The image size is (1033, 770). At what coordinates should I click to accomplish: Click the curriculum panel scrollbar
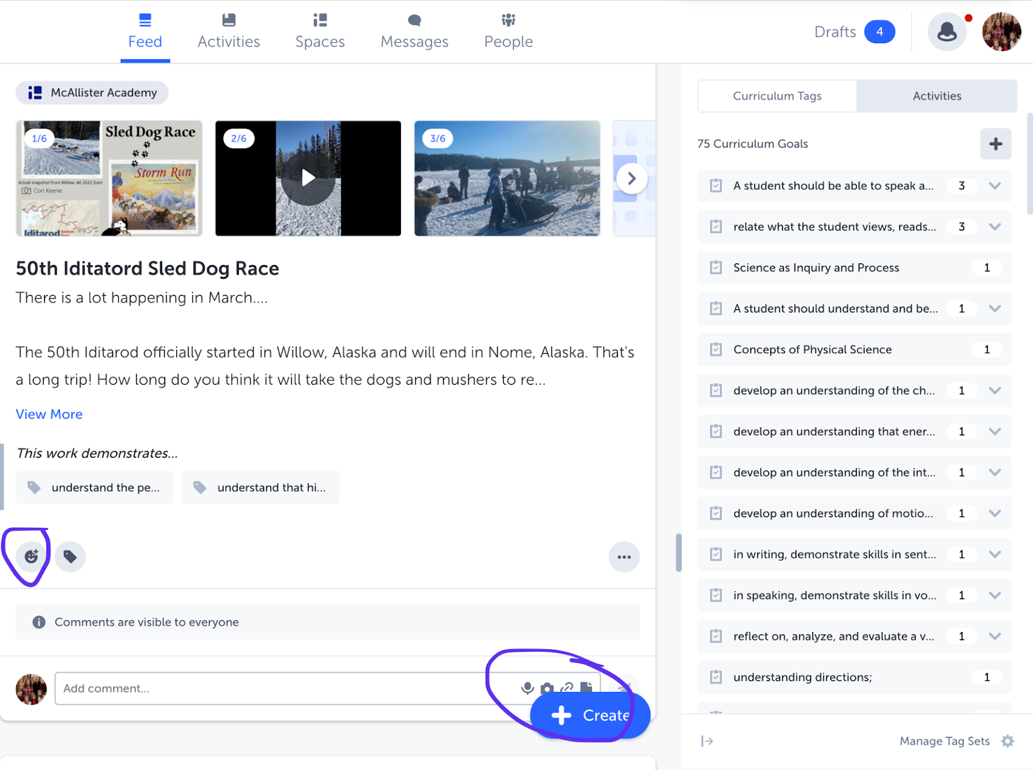(x=1029, y=164)
